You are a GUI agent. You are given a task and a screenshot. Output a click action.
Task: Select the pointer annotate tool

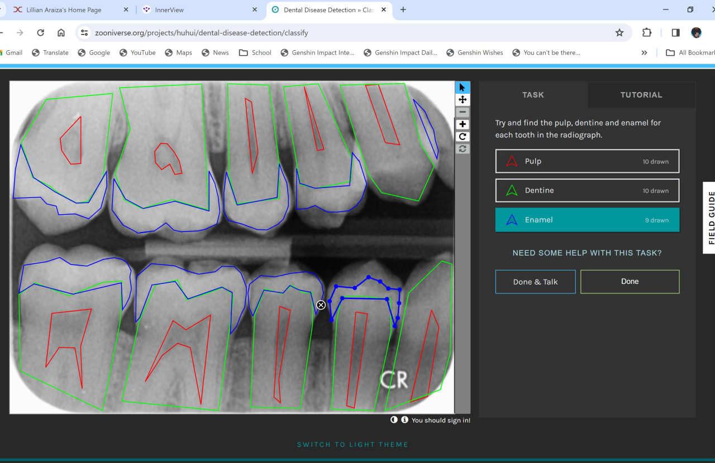click(463, 88)
